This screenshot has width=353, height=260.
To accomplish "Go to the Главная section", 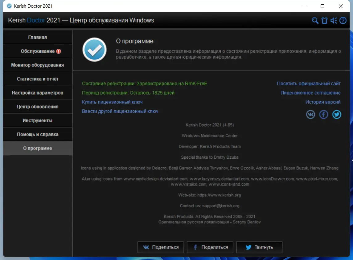I will pyautogui.click(x=38, y=37).
